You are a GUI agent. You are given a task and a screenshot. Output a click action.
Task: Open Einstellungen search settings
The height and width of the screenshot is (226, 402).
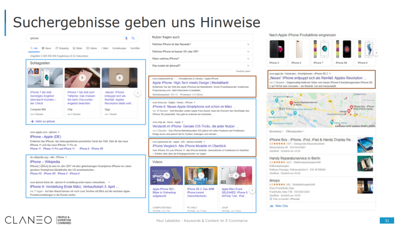tap(119, 48)
